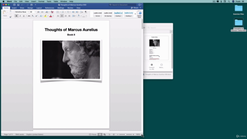Screen dimensions: 247x139
Task: Click the Convert to JPG gear icon
Action: pyautogui.click(x=152, y=65)
